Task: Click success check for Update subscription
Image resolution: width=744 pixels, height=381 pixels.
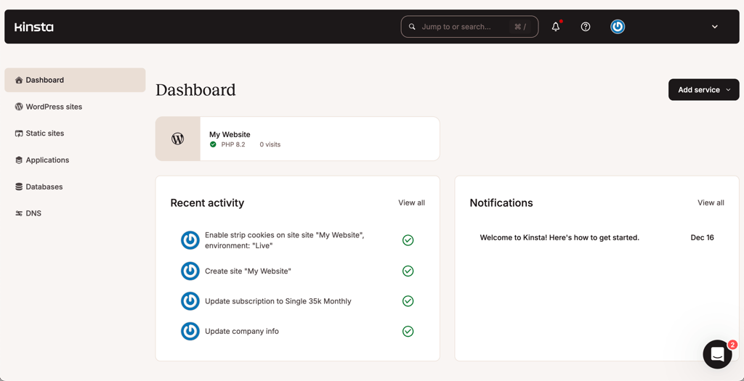Action: [x=408, y=301]
